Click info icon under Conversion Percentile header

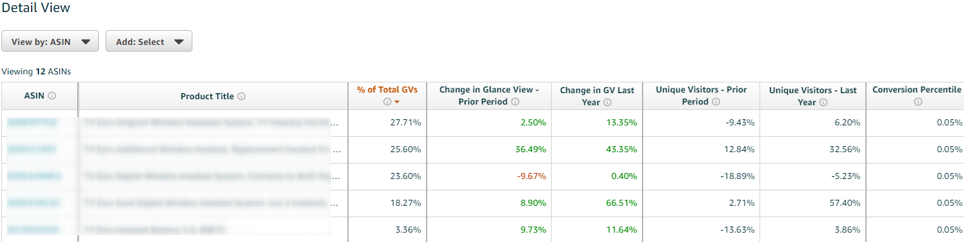click(x=918, y=102)
